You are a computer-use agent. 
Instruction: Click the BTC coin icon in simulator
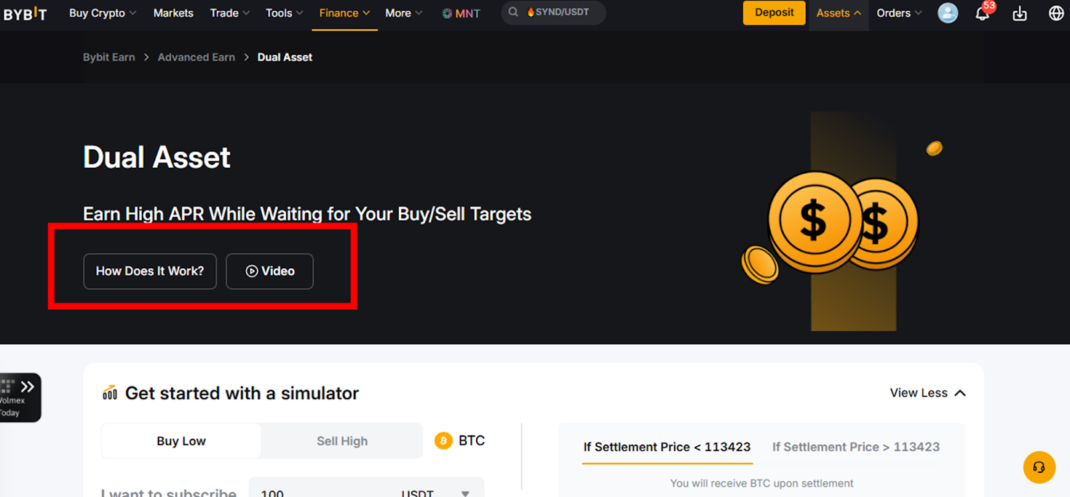pos(442,441)
